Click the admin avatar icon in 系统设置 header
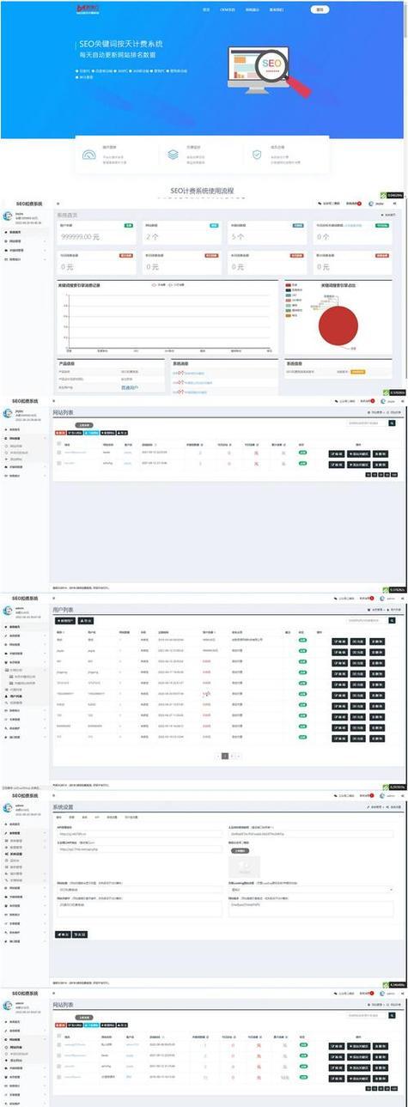Viewport: 408px width, 1107px height. tap(383, 795)
